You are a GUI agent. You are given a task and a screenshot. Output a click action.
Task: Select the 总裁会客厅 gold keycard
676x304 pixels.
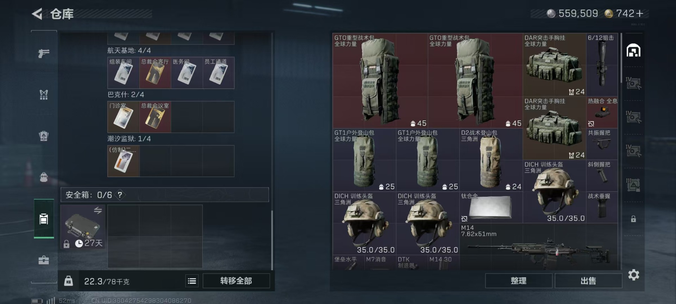(x=155, y=73)
